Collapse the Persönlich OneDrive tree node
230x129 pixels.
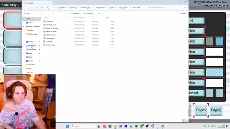coord(24,27)
